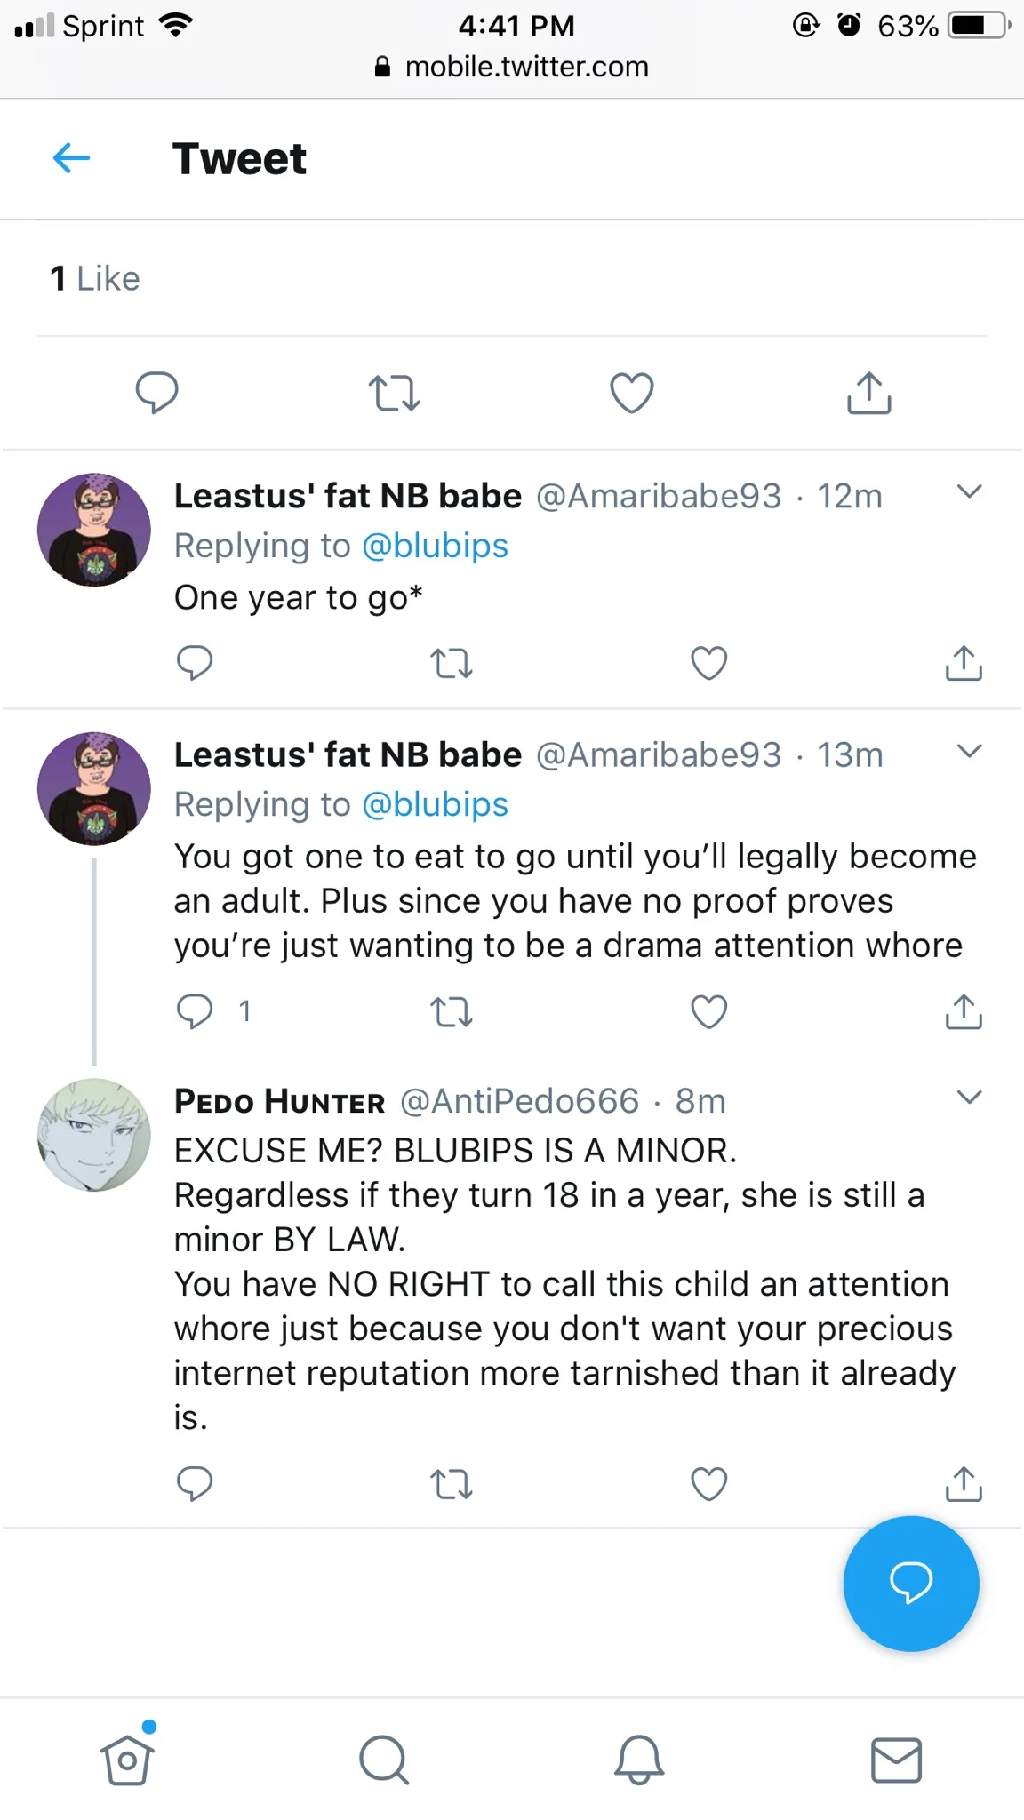Retweet the 'One year to go*' reply

452,663
